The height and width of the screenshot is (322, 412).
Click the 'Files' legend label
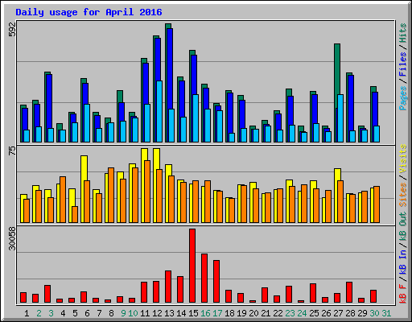tap(403, 64)
